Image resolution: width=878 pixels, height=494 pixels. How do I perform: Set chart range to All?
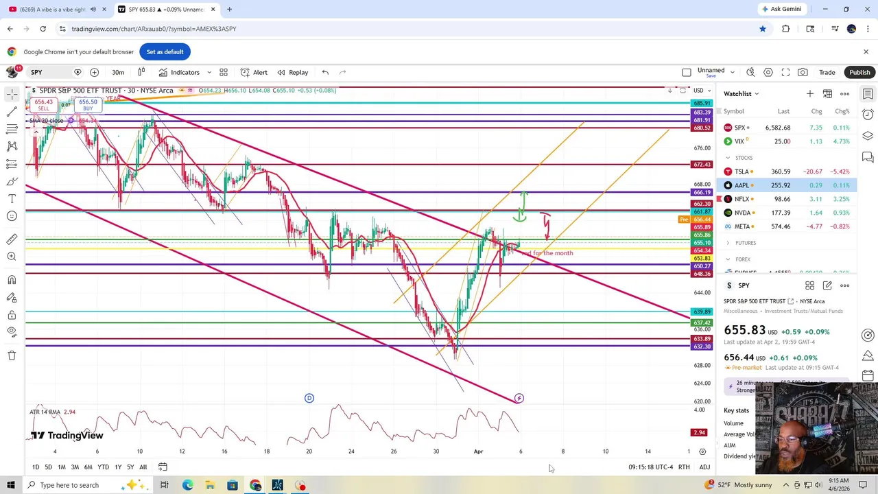click(x=143, y=467)
